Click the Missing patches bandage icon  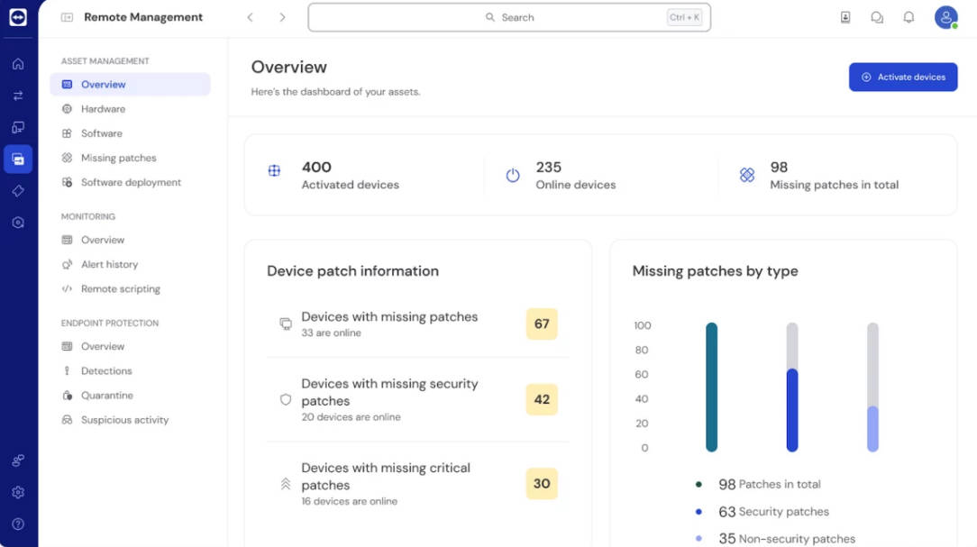click(x=747, y=175)
